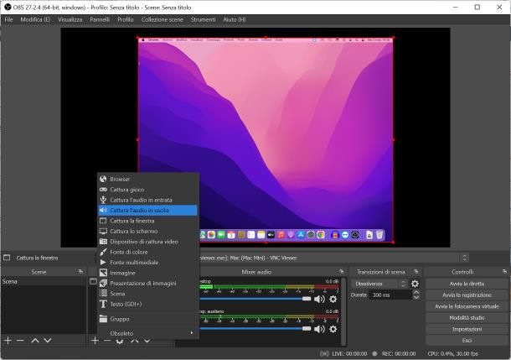Image resolution: width=511 pixels, height=360 pixels.
Task: Click the window icon beside Cattura la finestra label
Action: 7,258
